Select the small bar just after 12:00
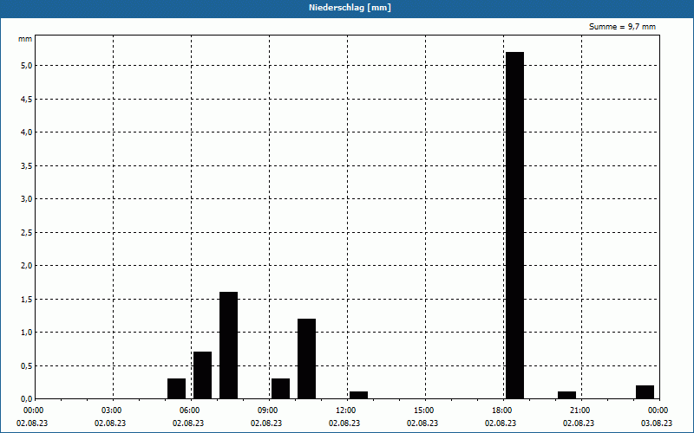Image resolution: width=694 pixels, height=433 pixels. [358, 395]
